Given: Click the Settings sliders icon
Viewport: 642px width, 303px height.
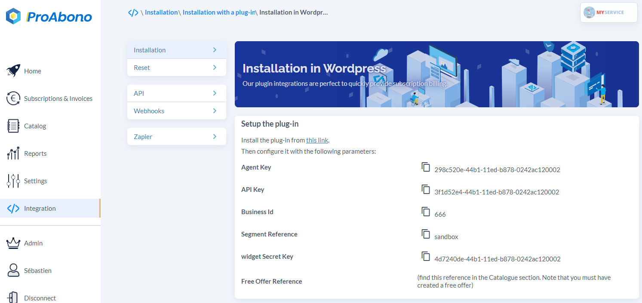Looking at the screenshot, I should 13,181.
